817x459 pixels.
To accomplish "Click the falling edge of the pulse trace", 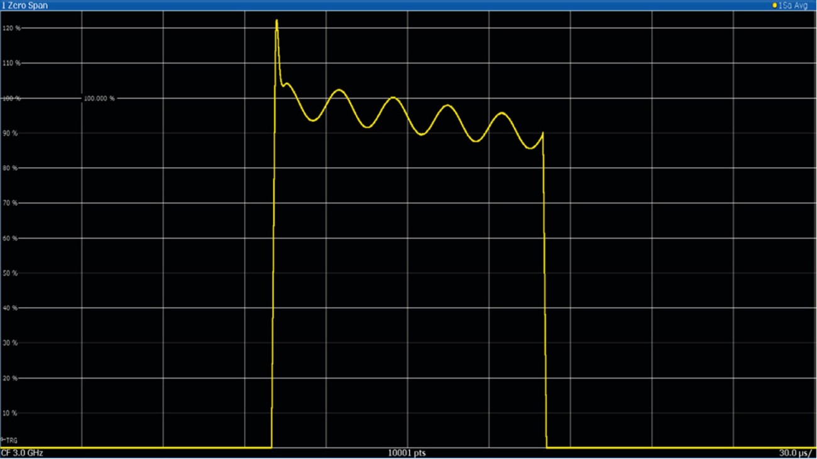I will click(x=544, y=283).
